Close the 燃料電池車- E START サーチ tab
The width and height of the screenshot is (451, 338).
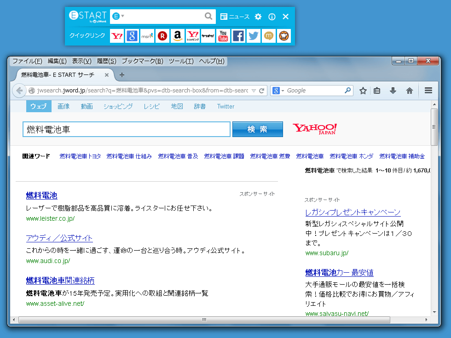107,75
